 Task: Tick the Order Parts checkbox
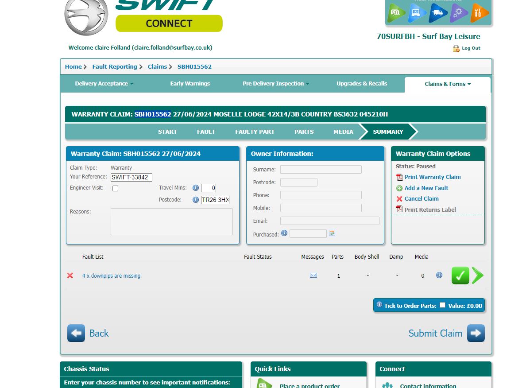[442, 305]
